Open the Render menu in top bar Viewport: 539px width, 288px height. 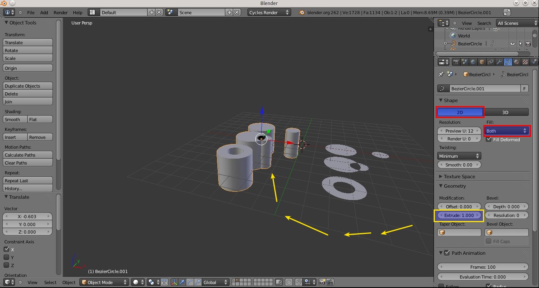60,13
